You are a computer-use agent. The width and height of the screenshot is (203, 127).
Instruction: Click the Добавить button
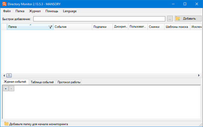[x=188, y=19]
